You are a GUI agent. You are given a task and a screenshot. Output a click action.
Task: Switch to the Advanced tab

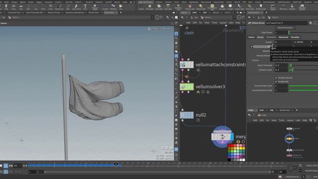click(283, 37)
